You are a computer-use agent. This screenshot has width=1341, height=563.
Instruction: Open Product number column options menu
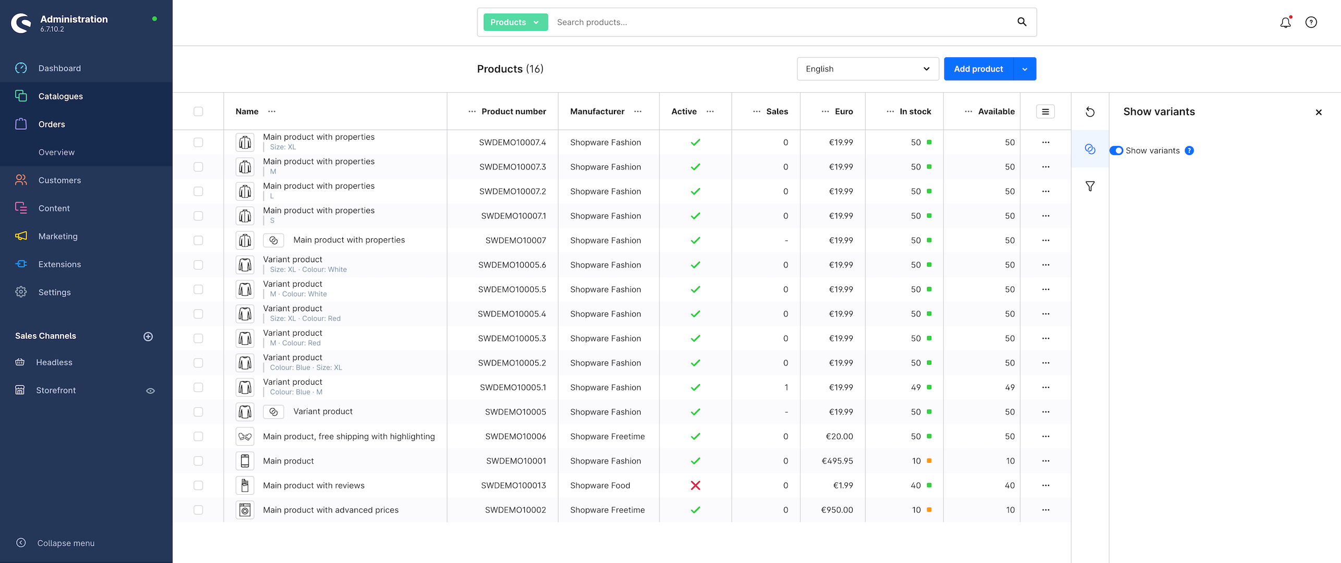[472, 112]
